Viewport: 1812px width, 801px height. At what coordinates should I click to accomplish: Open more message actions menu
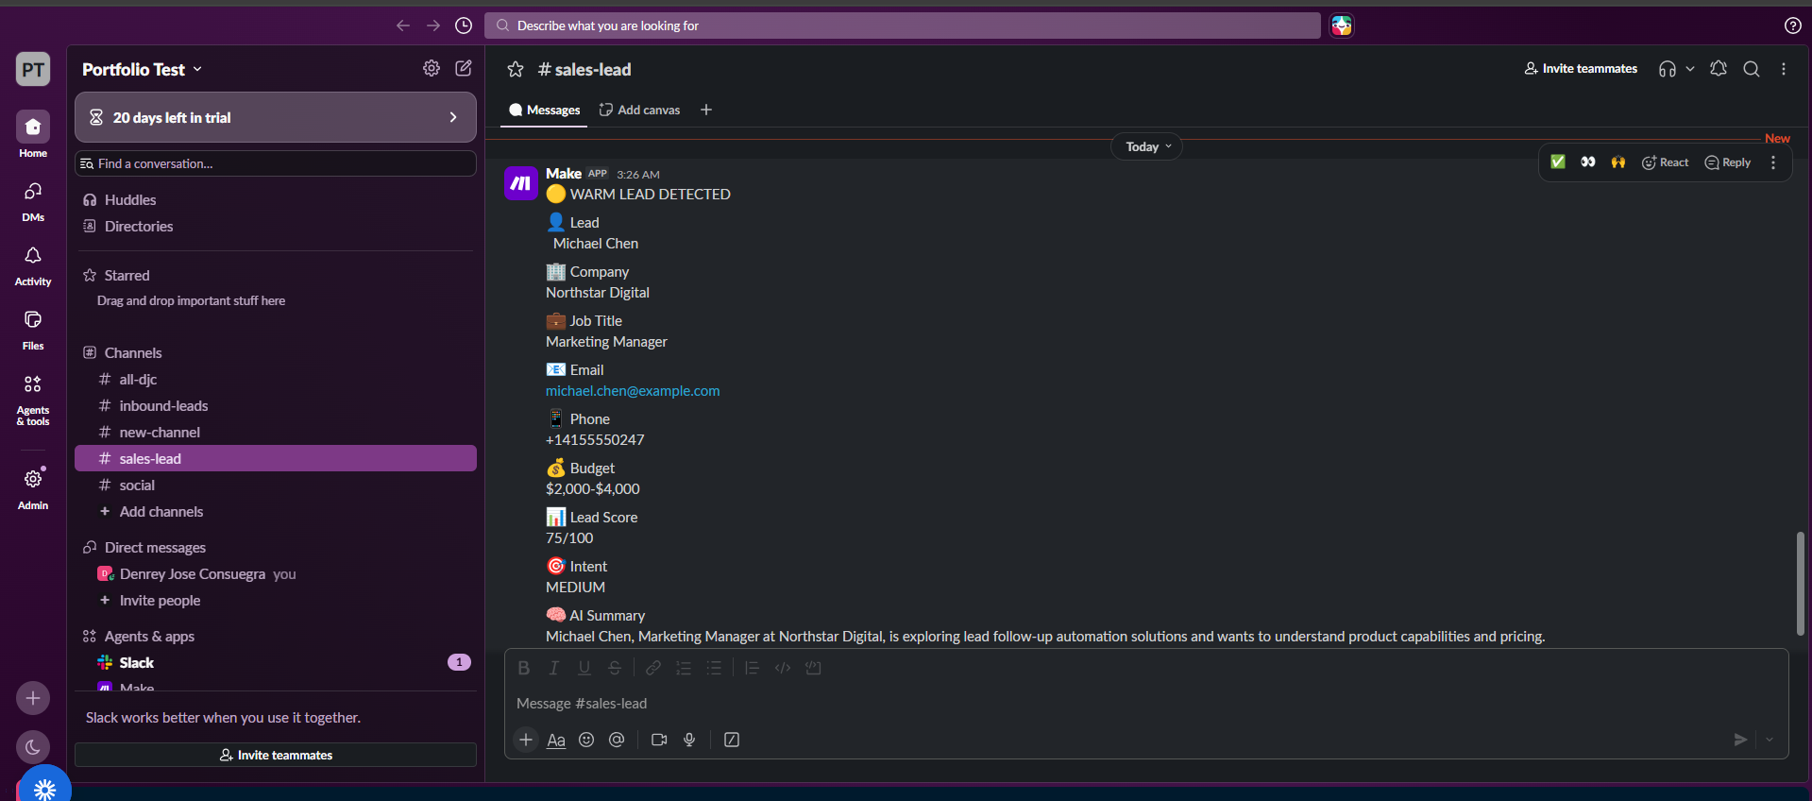point(1773,162)
